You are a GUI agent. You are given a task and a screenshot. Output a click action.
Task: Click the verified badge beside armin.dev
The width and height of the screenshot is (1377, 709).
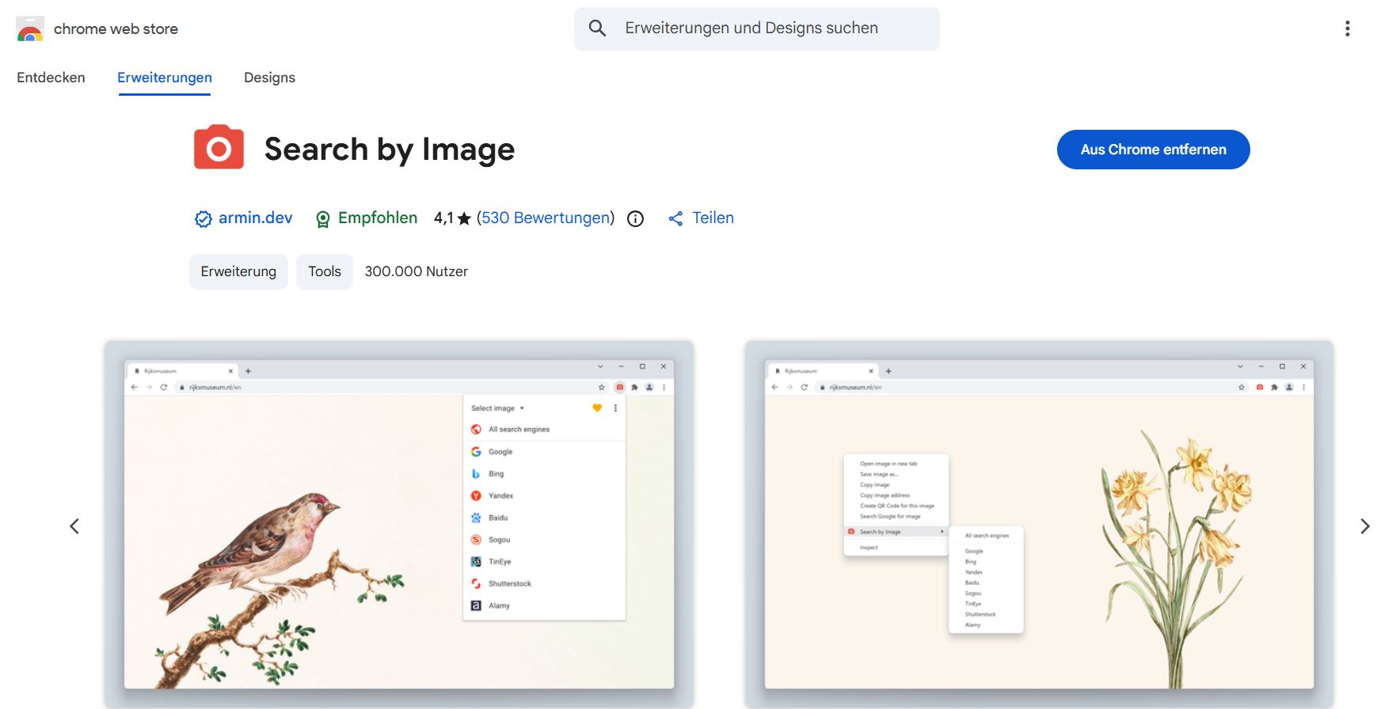(204, 219)
